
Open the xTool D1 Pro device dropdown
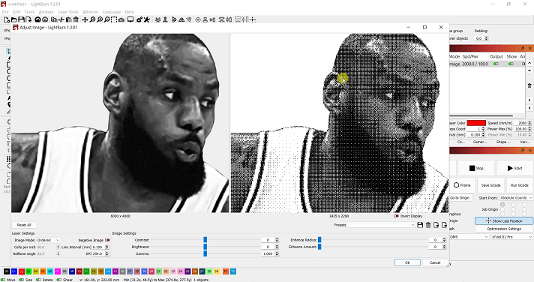pyautogui.click(x=512, y=237)
